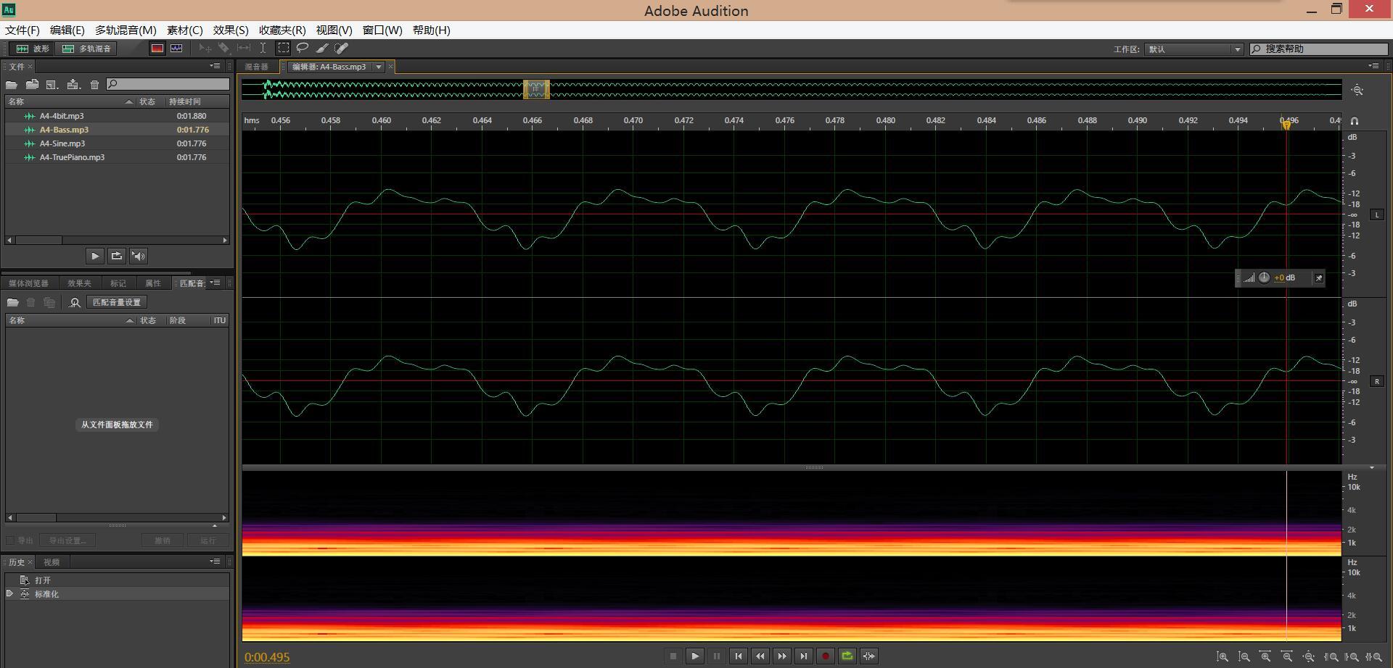This screenshot has height=668, width=1393.
Task: Click the Open File folder icon in Files panel
Action: click(12, 85)
